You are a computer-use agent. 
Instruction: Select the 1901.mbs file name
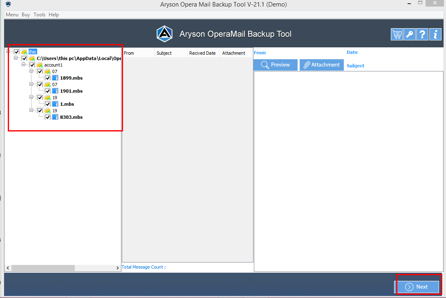[72, 91]
